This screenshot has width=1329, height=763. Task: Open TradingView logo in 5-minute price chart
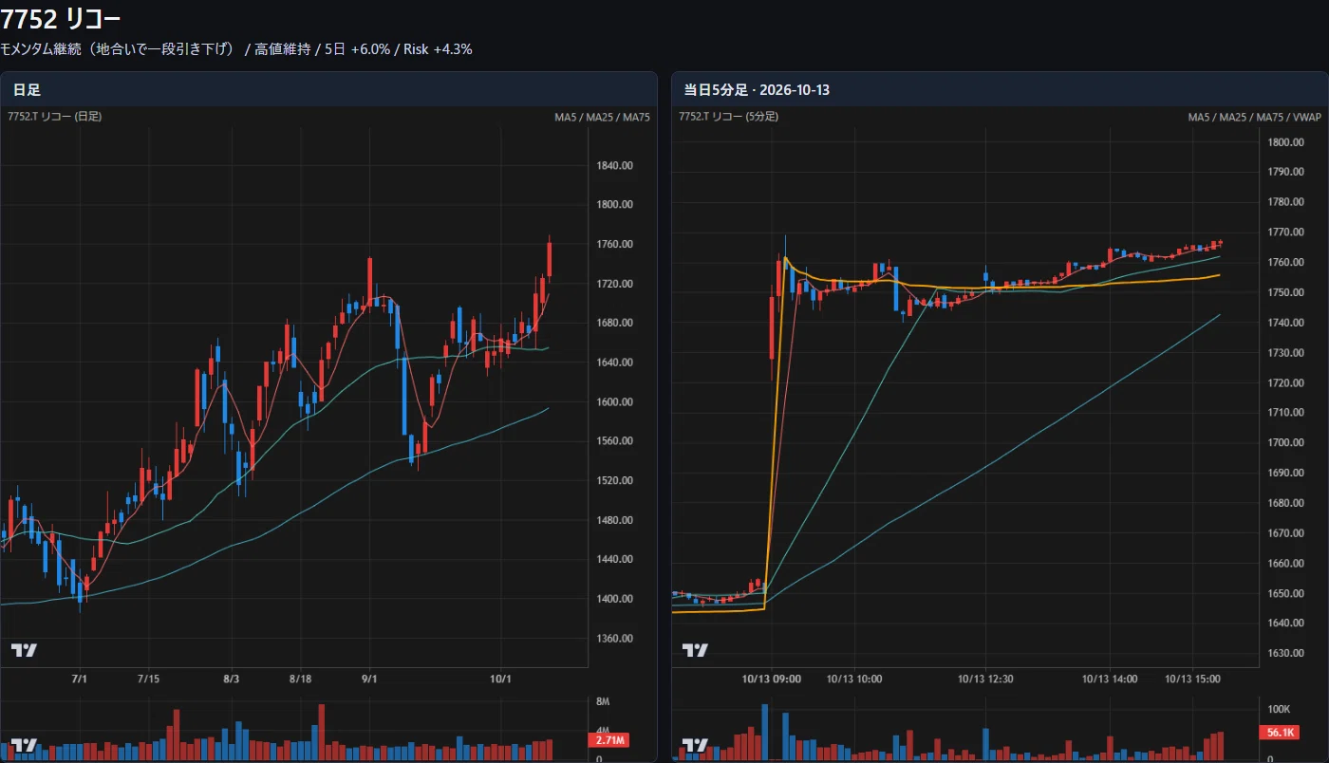pos(696,650)
